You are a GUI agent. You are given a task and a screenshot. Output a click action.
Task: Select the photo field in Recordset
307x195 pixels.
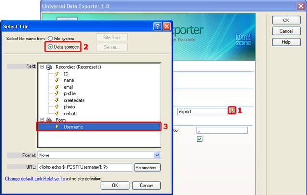(x=70, y=107)
